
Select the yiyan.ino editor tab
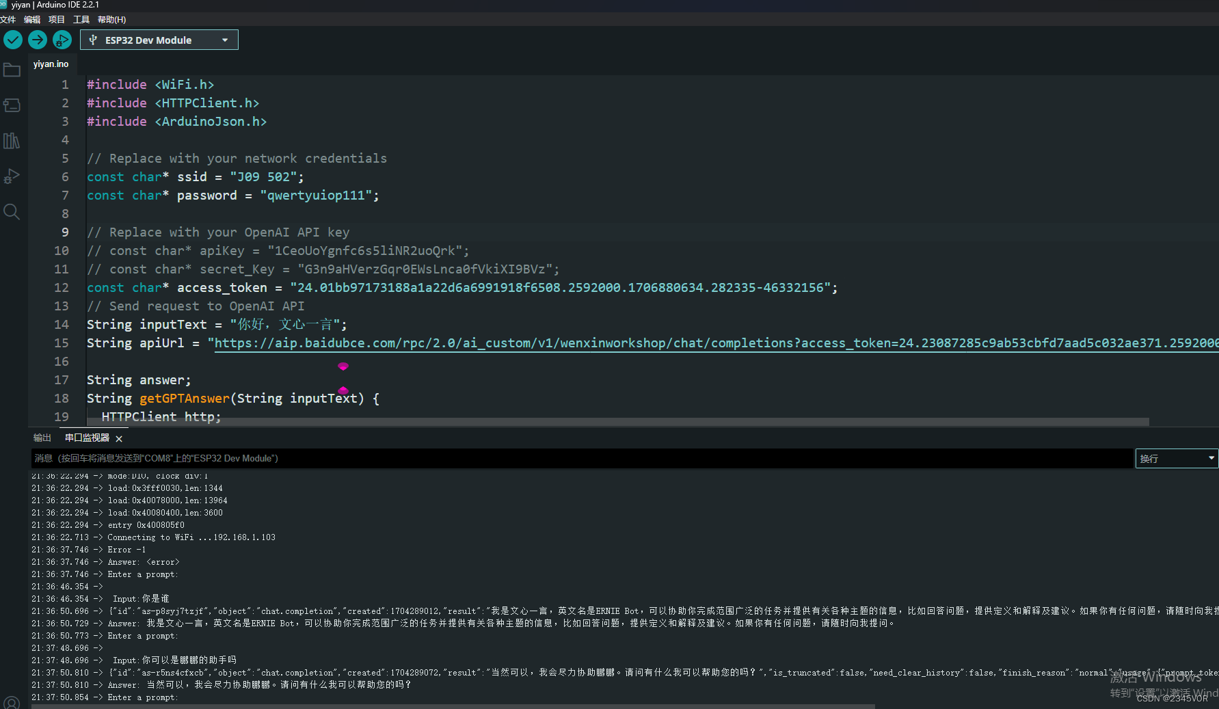click(51, 64)
